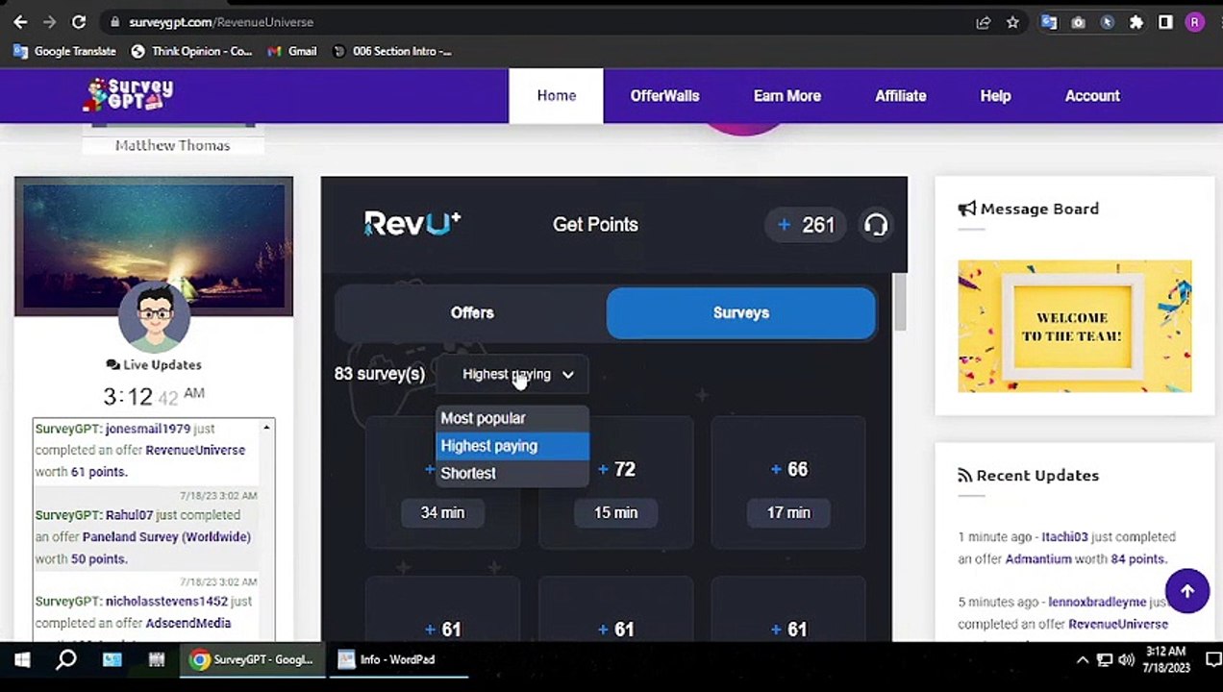Click the RevU panel vertical scrollbar

(900, 303)
